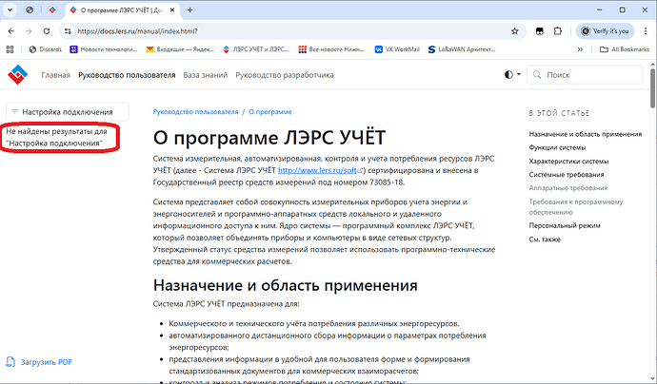
Task: Open the ЛЭРС УЧЁТ и ЛЭРС bookmark
Action: pyautogui.click(x=255, y=49)
